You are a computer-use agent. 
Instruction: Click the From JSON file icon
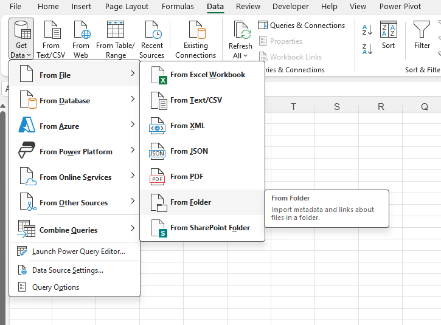[157, 151]
